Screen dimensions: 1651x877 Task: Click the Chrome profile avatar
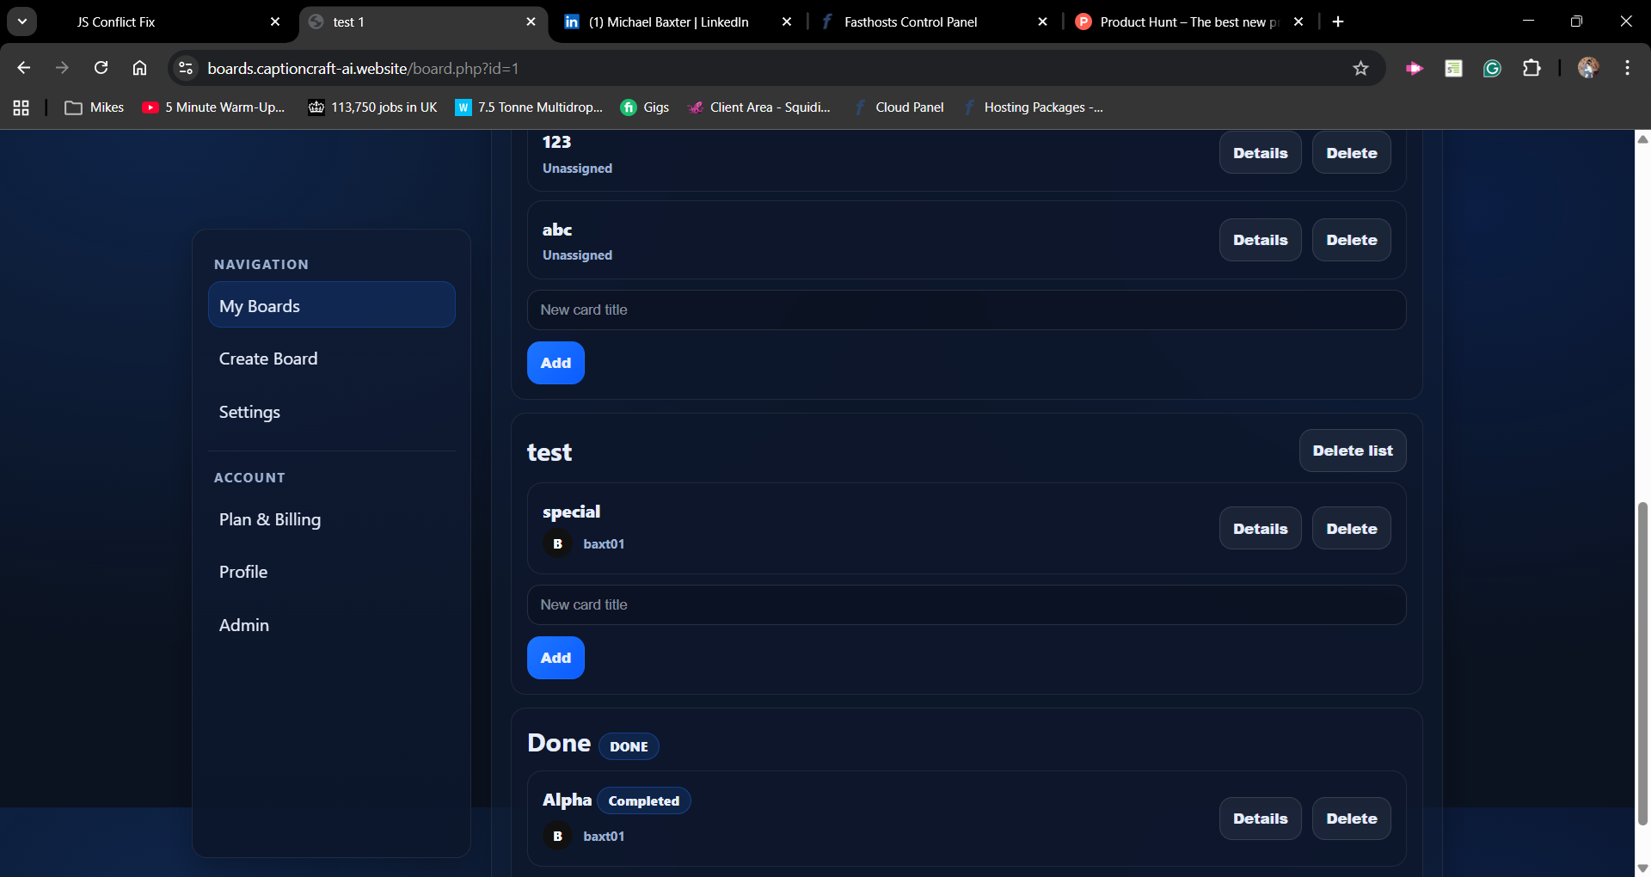tap(1588, 68)
